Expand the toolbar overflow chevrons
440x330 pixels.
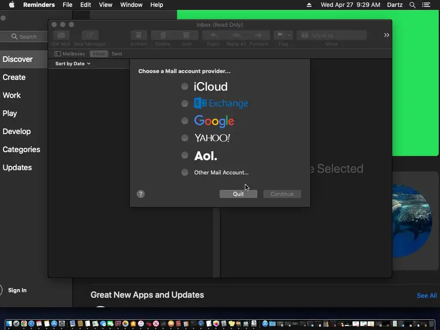click(x=386, y=35)
